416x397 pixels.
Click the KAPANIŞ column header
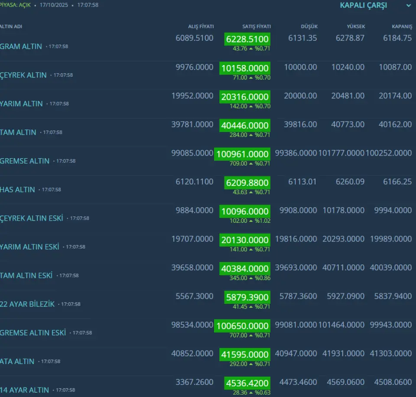402,26
